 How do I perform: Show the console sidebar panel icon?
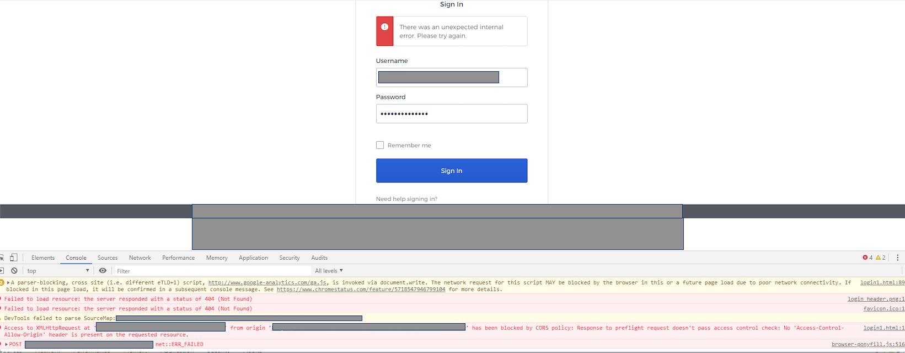coord(2,271)
